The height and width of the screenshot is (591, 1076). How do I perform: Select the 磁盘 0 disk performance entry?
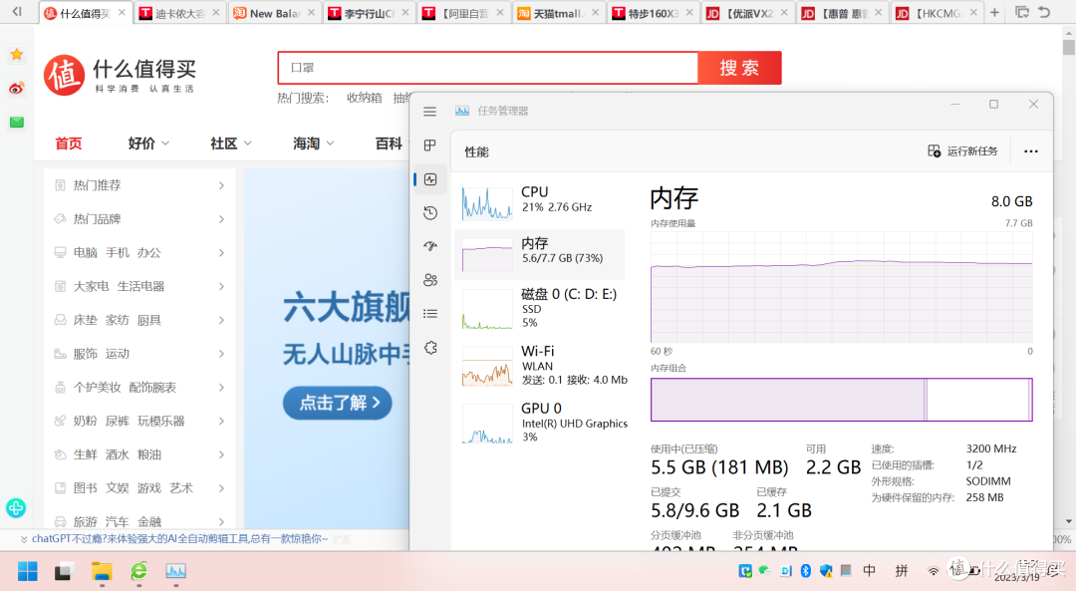[x=539, y=308]
